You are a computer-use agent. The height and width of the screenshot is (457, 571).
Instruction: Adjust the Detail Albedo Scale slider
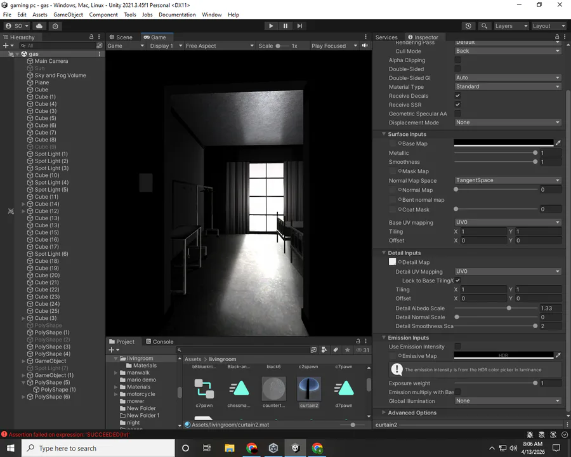click(x=496, y=308)
